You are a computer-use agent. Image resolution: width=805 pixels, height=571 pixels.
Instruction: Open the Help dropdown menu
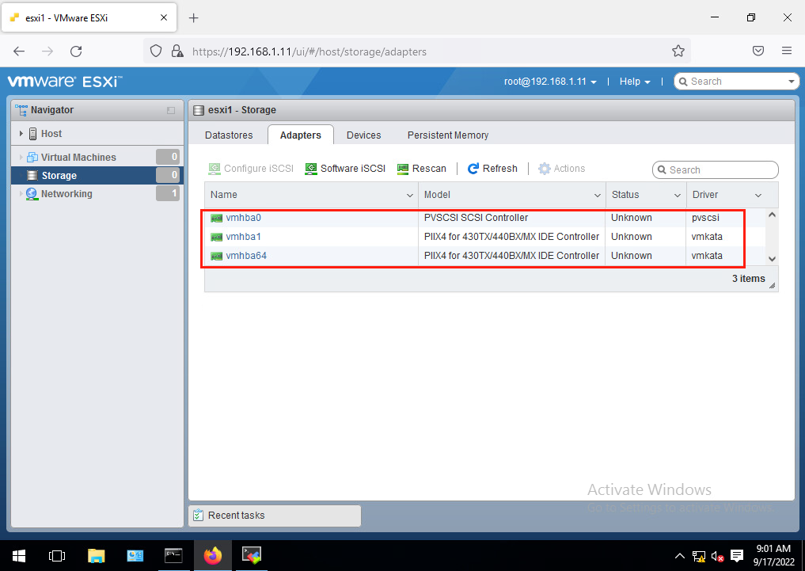[x=635, y=81]
